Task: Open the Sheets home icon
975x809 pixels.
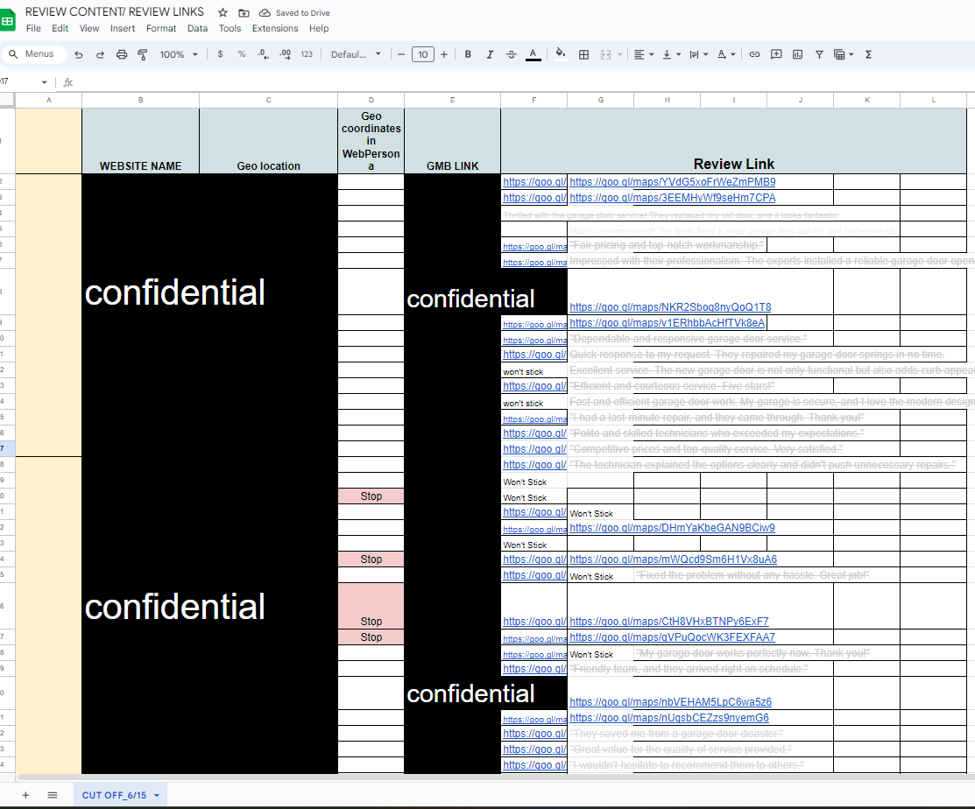Action: tap(7, 20)
